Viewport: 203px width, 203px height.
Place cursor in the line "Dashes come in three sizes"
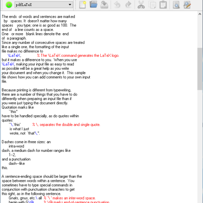point(26,142)
